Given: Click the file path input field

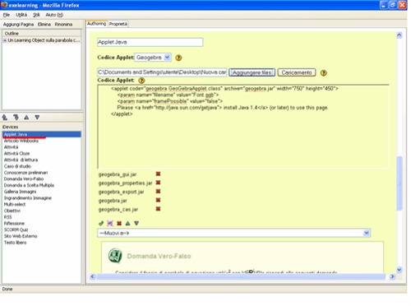Looking at the screenshot, I should [162, 72].
